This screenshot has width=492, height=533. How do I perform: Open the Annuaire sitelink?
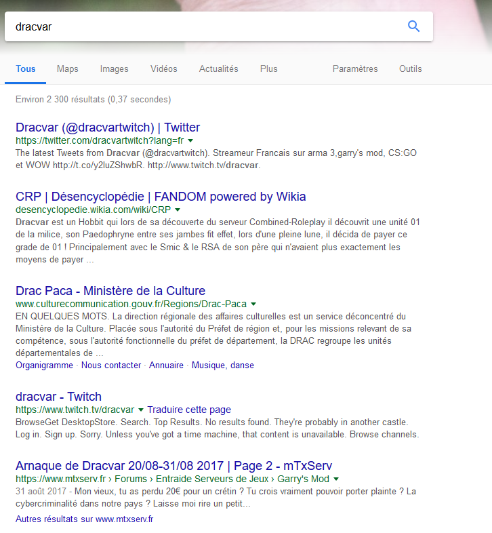coord(166,365)
